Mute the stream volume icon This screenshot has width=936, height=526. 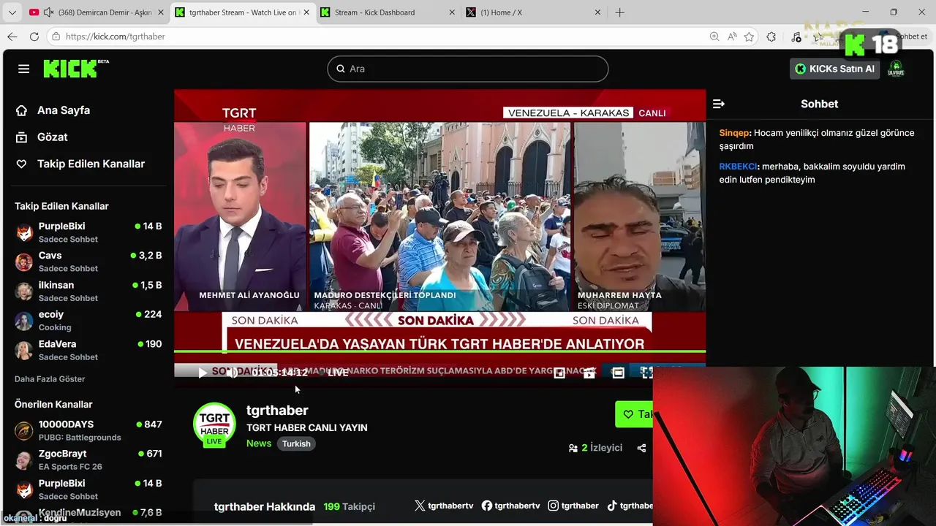(231, 373)
